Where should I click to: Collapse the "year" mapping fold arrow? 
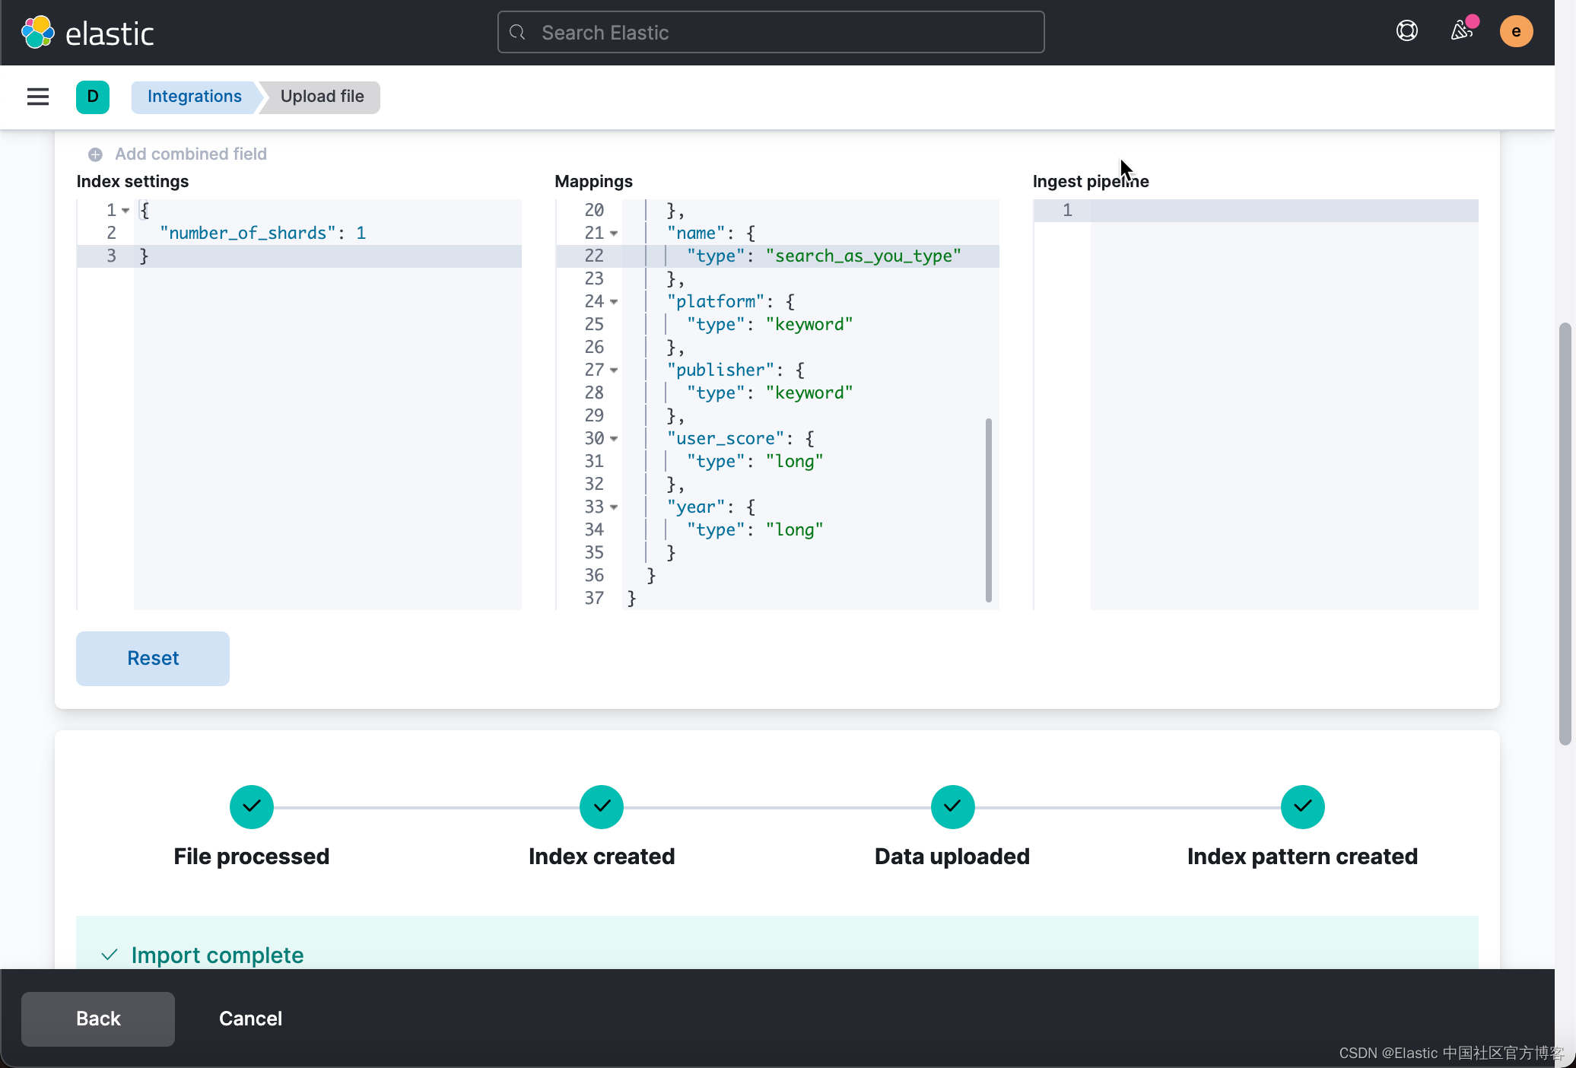(x=614, y=507)
